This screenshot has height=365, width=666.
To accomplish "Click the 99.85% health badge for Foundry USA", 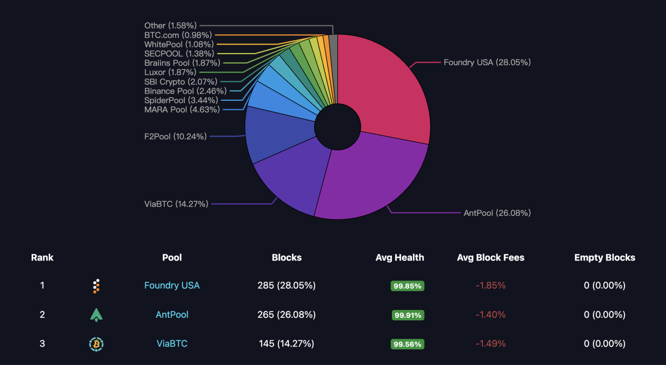I will 407,286.
